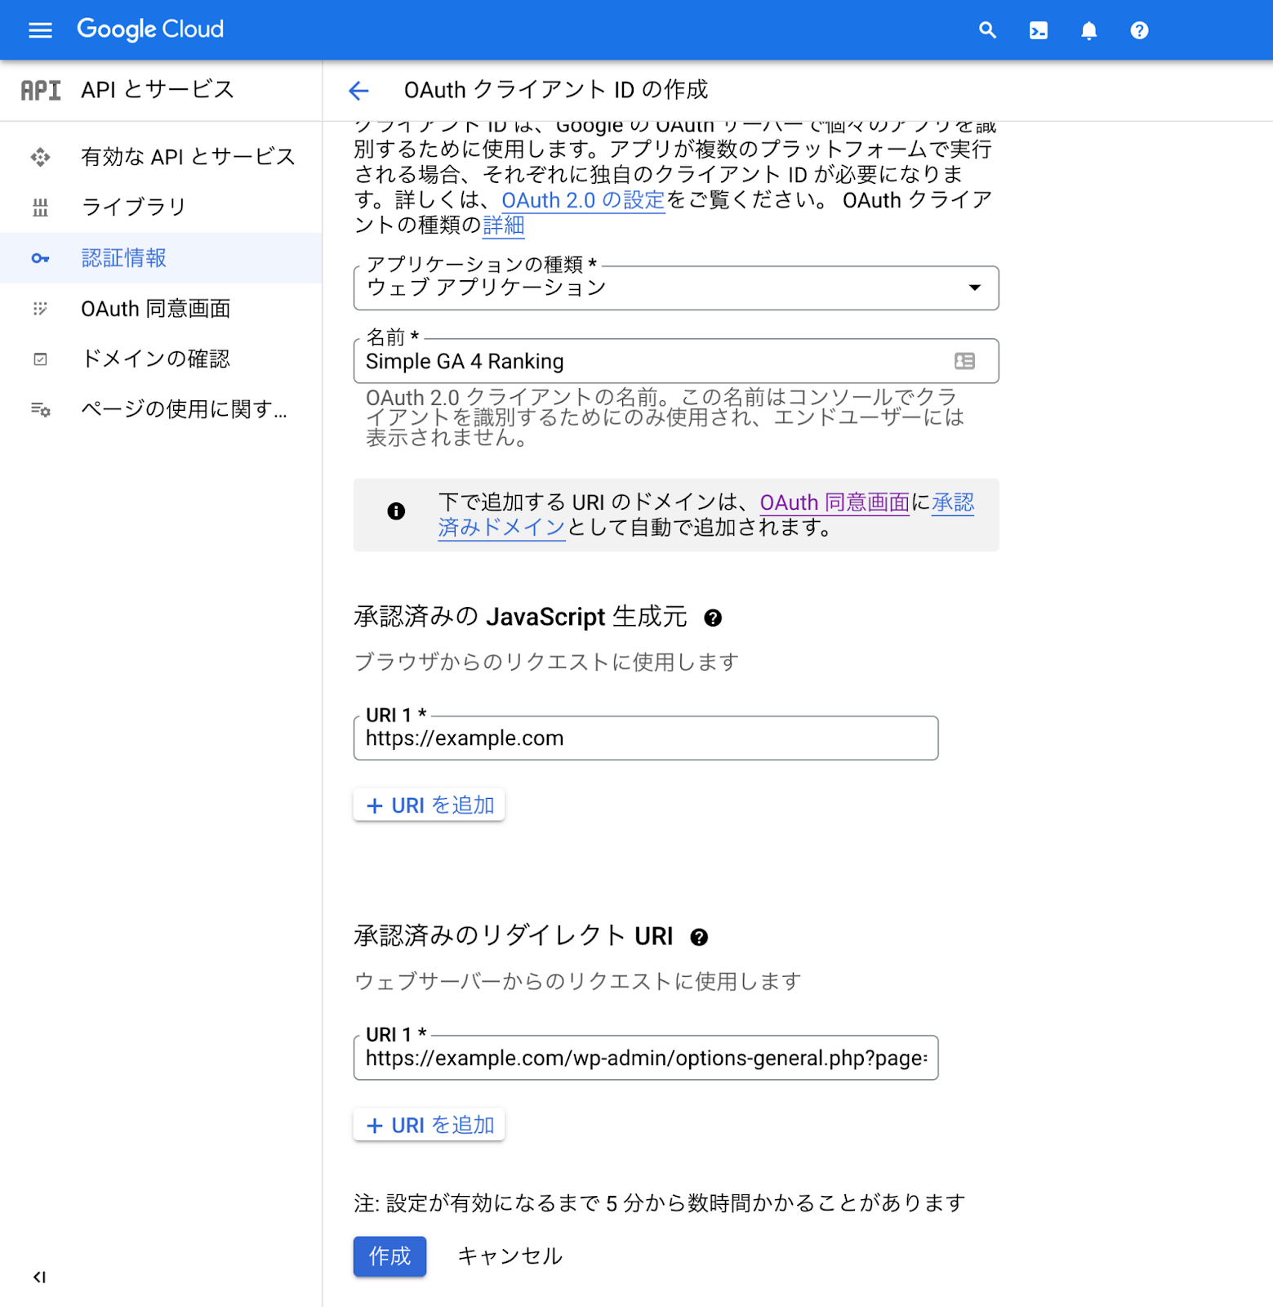Click the ページの使用に関す... settings icon

point(40,409)
